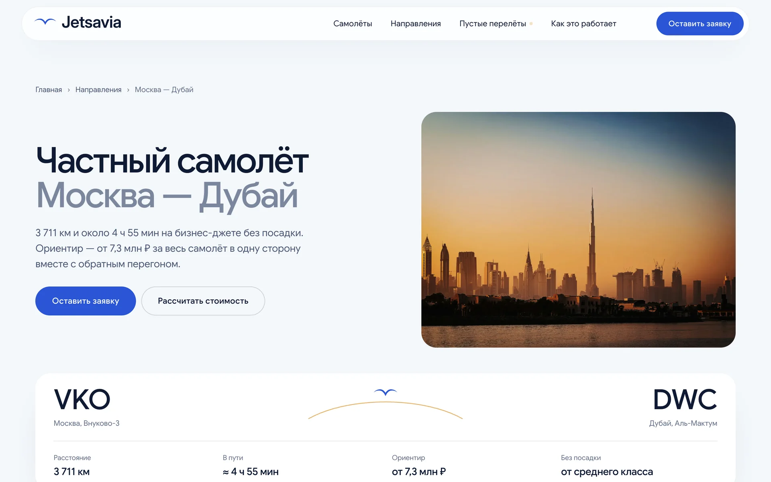Screen dimensions: 771x482
Task: Go to Главная breadcrumb link
Action: pyautogui.click(x=49, y=90)
